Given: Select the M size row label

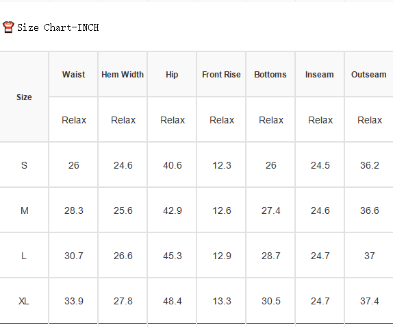Looking at the screenshot, I should coord(25,210).
